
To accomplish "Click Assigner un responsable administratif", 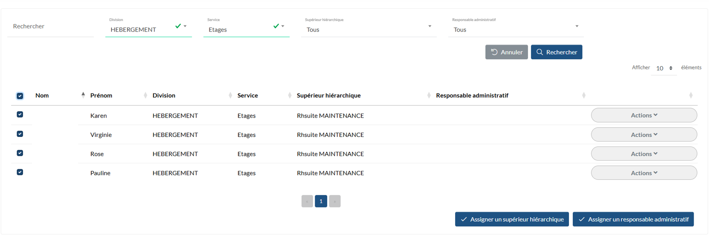I will click(633, 219).
